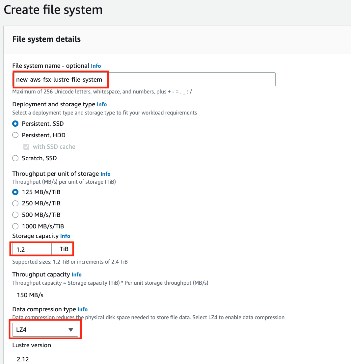The width and height of the screenshot is (351, 364).
Task: Choose 250 MB/s/TiB throughput per unit
Action: tap(15, 203)
